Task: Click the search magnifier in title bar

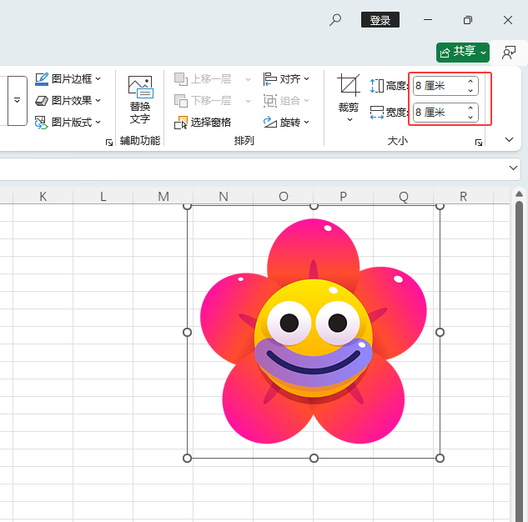Action: pyautogui.click(x=335, y=20)
